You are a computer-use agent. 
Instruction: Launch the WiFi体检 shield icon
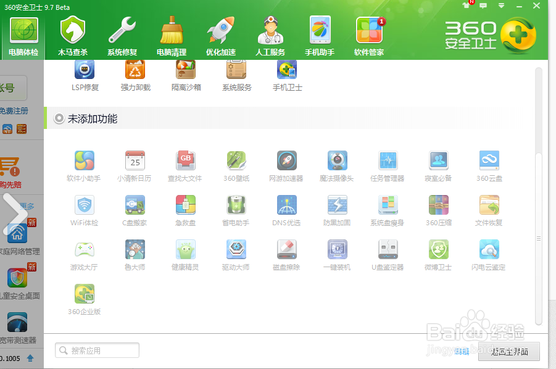point(85,205)
